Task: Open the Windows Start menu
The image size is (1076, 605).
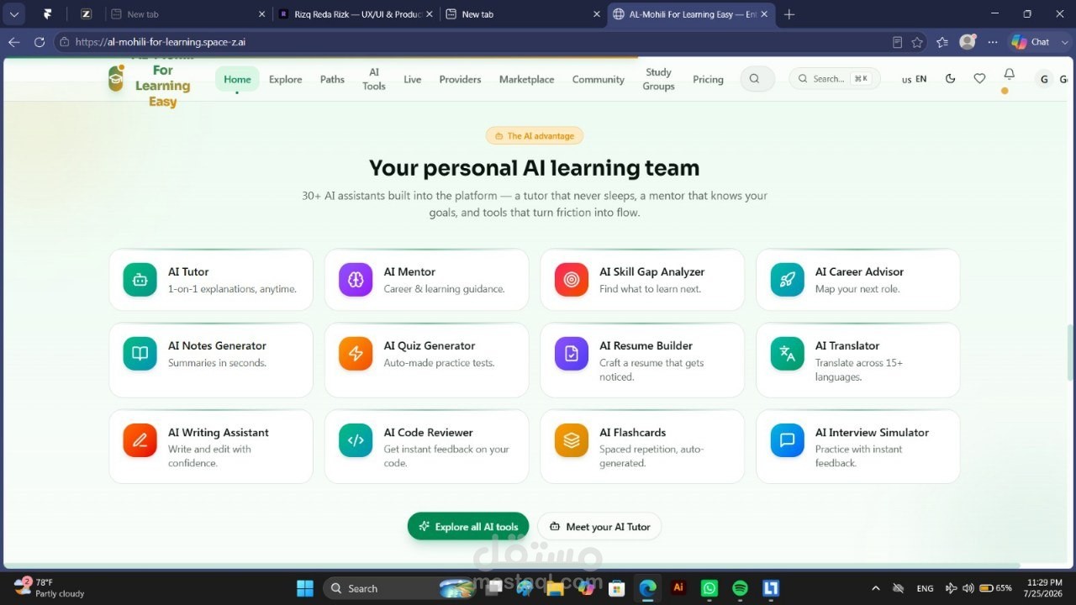Action: pyautogui.click(x=305, y=588)
